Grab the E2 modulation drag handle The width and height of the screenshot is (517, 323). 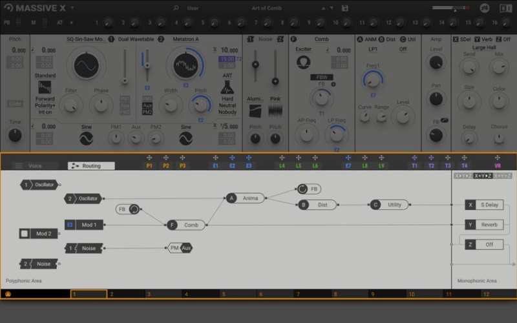pyautogui.click(x=232, y=158)
